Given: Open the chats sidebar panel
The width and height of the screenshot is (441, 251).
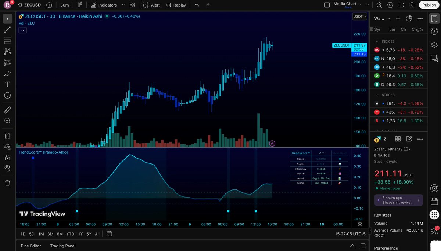Looking at the screenshot, I should point(434,58).
